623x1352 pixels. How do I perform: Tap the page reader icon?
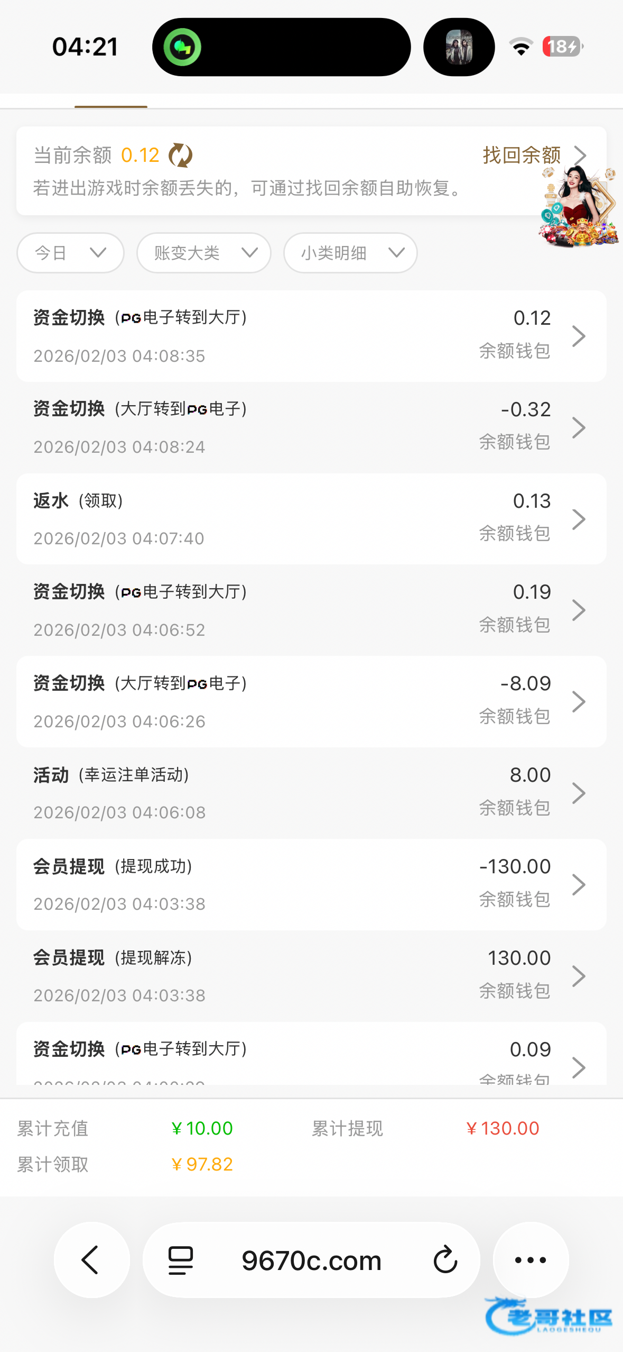coord(180,1259)
